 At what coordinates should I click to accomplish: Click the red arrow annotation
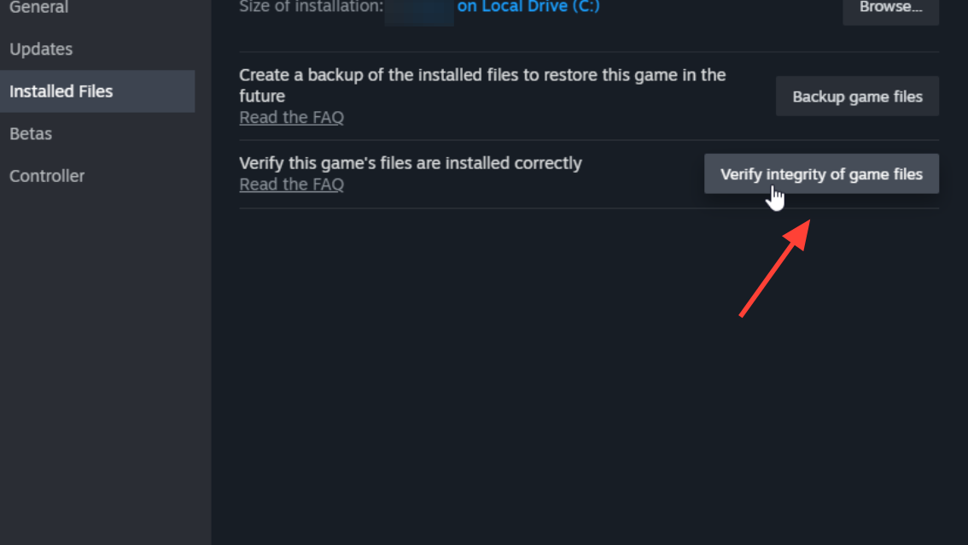[775, 269]
